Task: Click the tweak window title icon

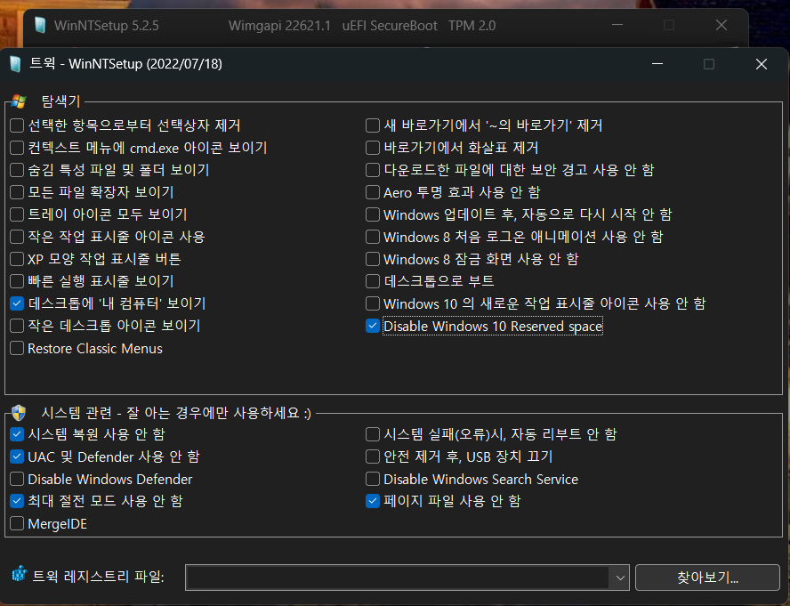Action: (x=16, y=64)
